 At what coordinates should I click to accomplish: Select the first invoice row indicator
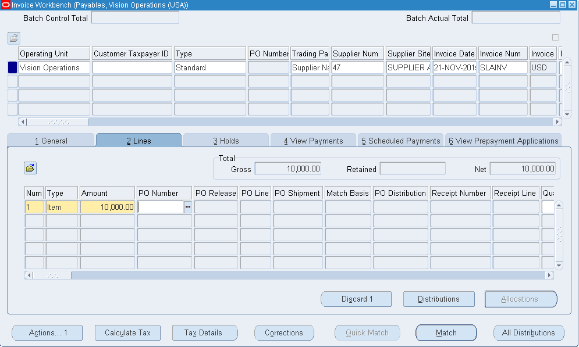12,67
